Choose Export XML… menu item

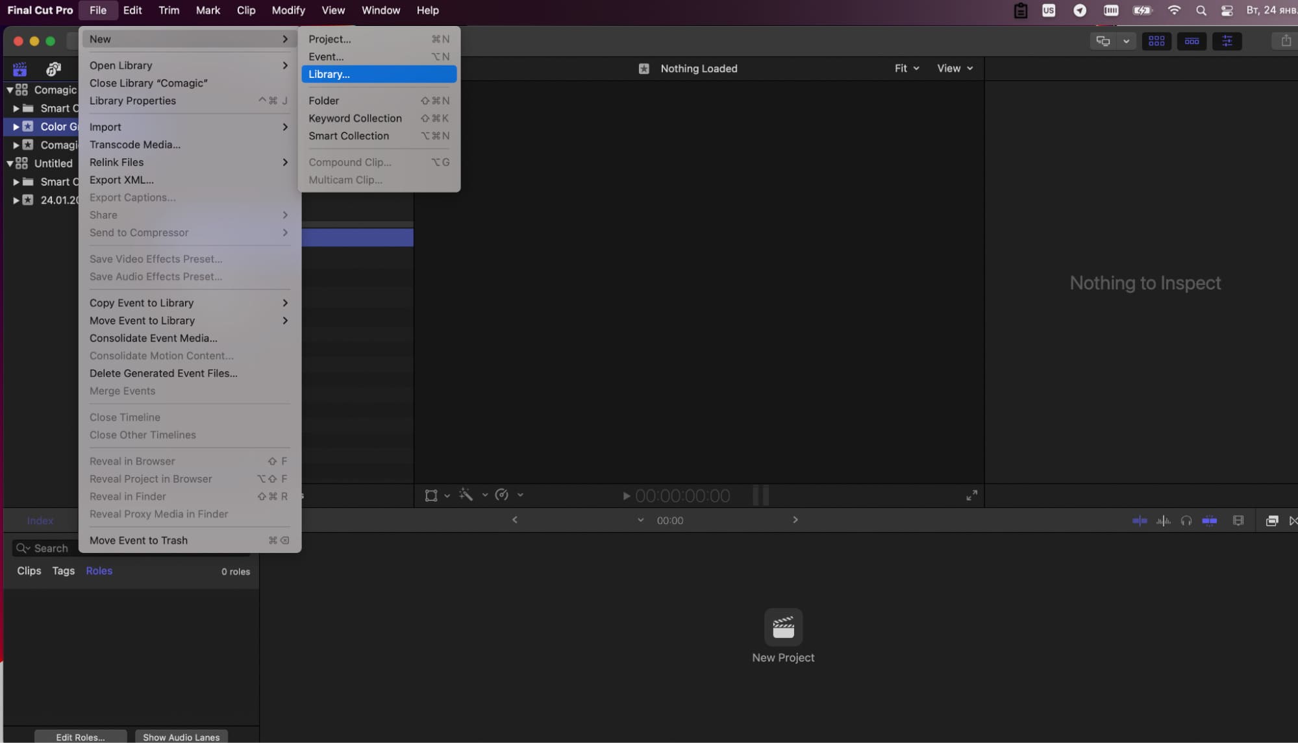189,180
